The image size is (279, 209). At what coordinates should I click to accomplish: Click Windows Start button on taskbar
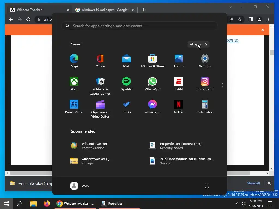pyautogui.click(x=7, y=204)
